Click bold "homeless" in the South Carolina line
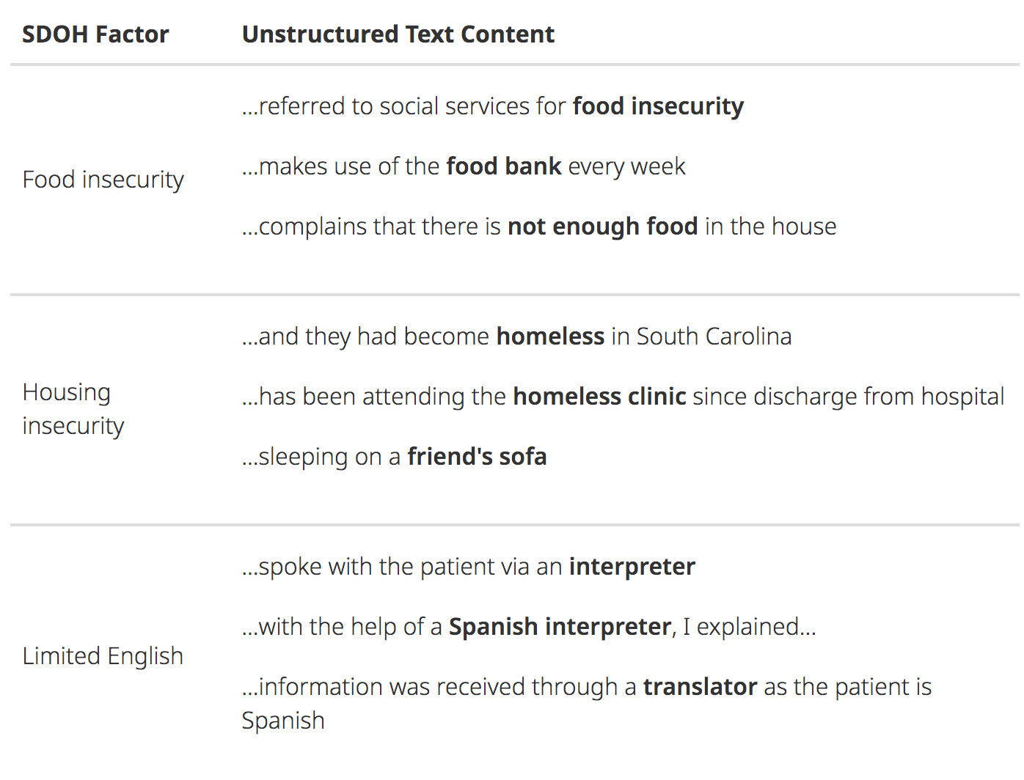 [550, 336]
